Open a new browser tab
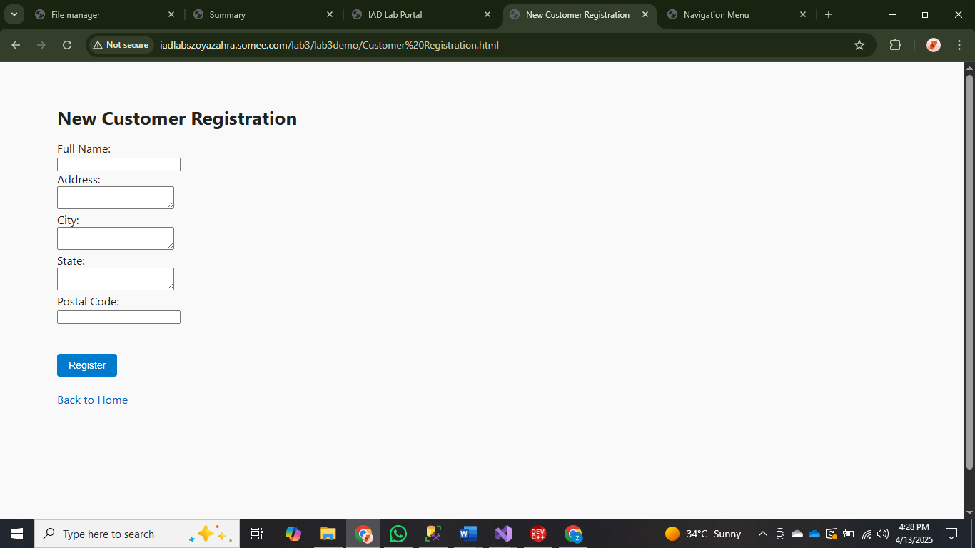The image size is (975, 548). [829, 14]
